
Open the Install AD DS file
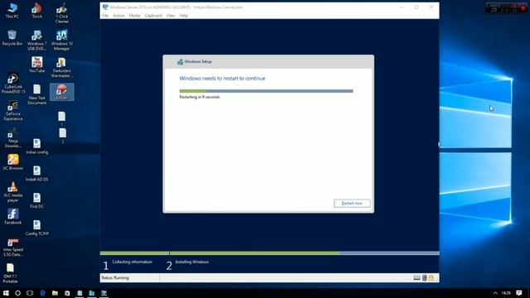click(36, 173)
